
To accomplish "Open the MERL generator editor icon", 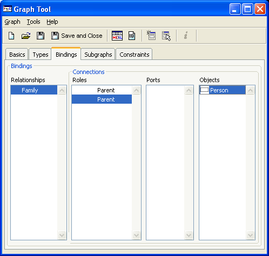I will pos(117,36).
